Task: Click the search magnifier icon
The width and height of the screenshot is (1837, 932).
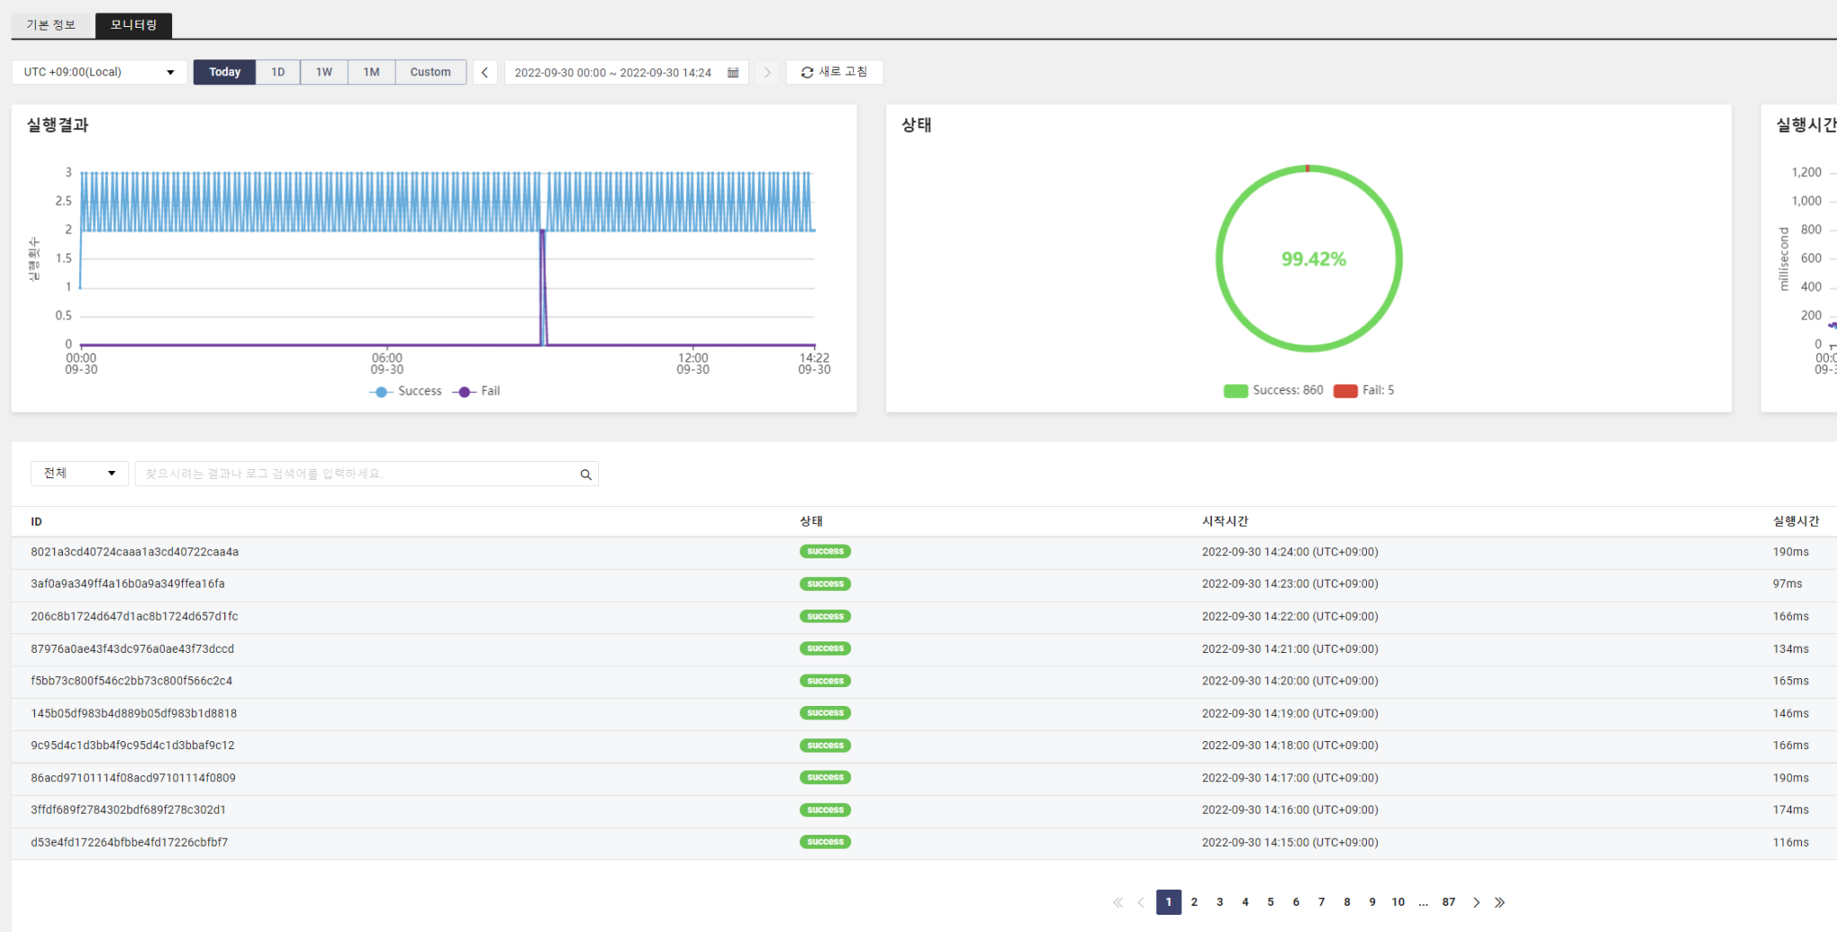Action: (x=586, y=475)
